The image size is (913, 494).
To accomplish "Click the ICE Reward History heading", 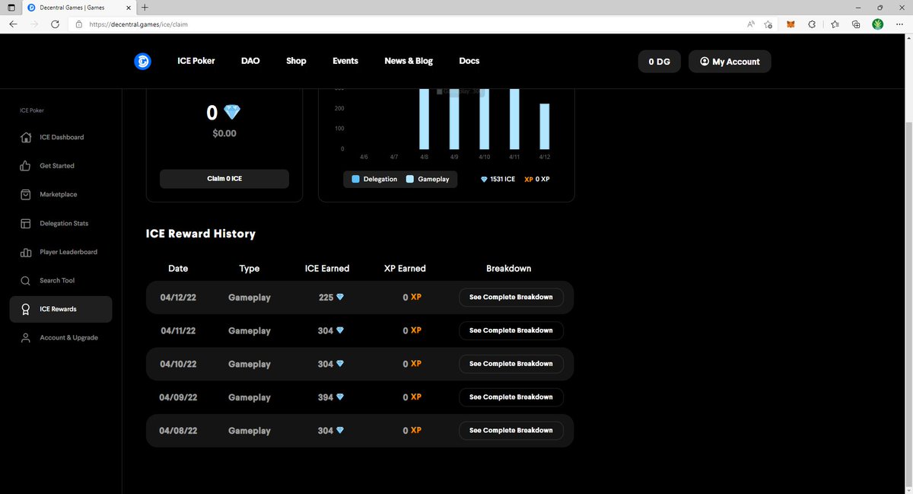I will click(201, 234).
